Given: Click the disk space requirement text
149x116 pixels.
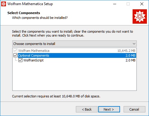Looking at the screenshot, I should point(56,96).
